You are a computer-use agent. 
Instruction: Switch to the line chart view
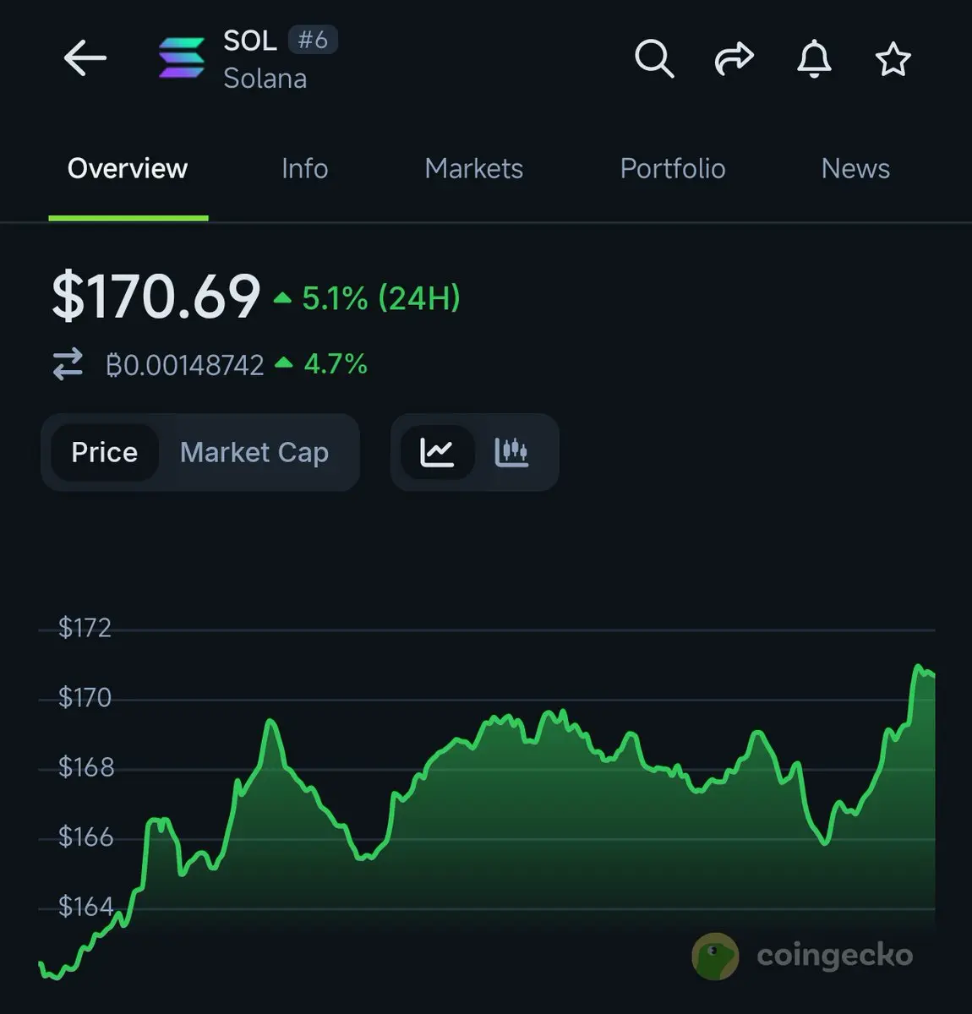(x=437, y=452)
